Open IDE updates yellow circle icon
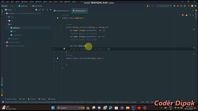The width and height of the screenshot is (198, 111). coord(192,6)
